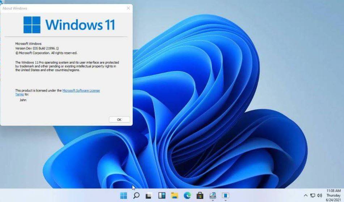The height and width of the screenshot is (202, 344).
Task: Open network status tray icon
Action: point(313,195)
